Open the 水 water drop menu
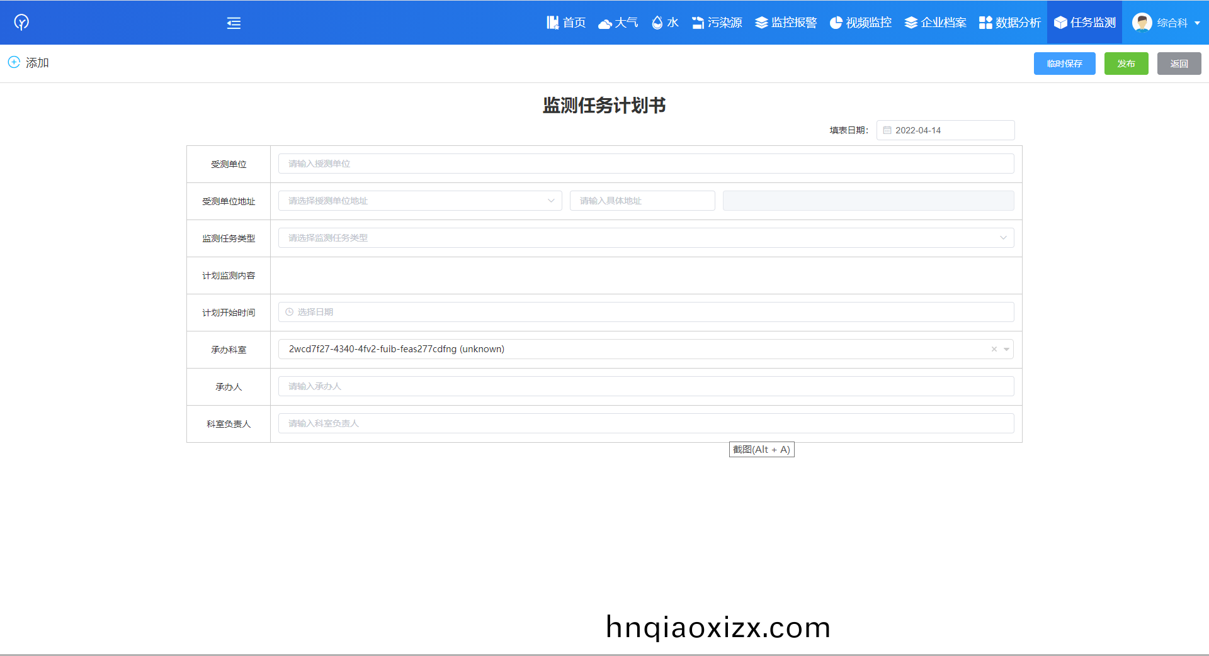The width and height of the screenshot is (1209, 656). (x=665, y=23)
